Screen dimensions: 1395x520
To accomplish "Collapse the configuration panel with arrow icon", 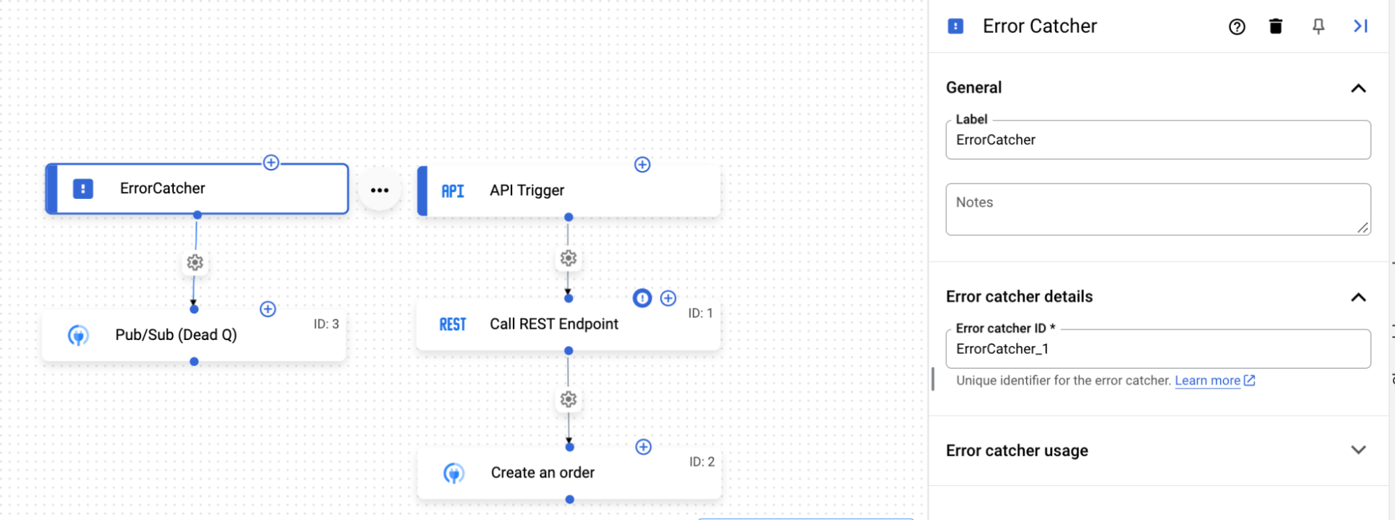I will point(1359,26).
